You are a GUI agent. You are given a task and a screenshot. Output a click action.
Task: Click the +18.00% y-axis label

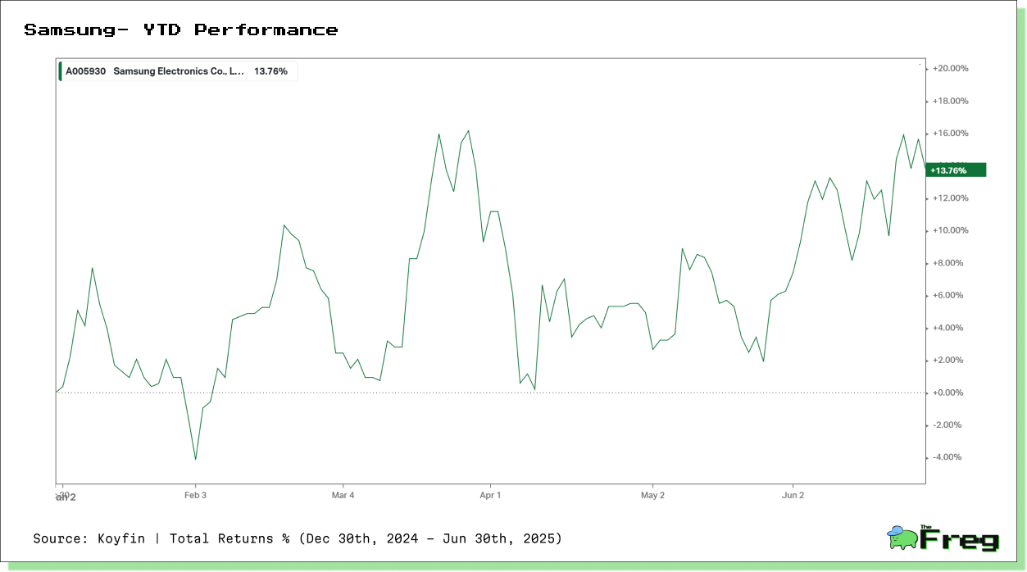coord(951,102)
